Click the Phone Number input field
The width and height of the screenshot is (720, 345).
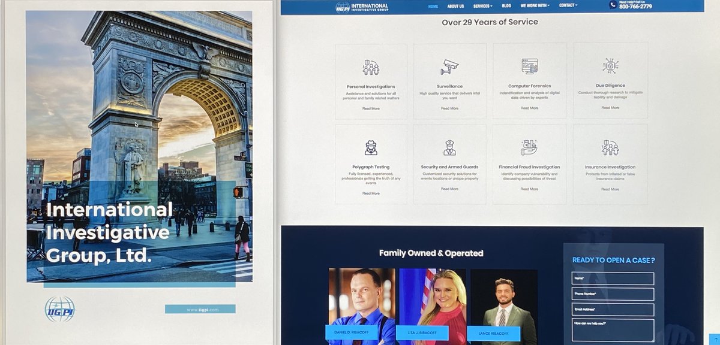(612, 294)
